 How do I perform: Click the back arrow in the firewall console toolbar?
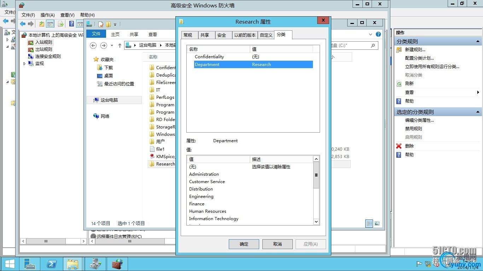coord(23,24)
